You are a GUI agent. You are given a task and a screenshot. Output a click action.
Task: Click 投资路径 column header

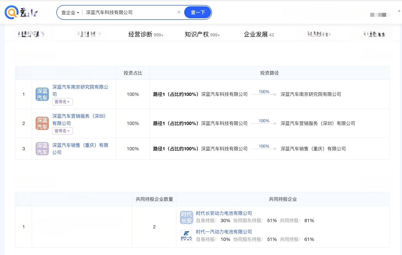tap(269, 73)
